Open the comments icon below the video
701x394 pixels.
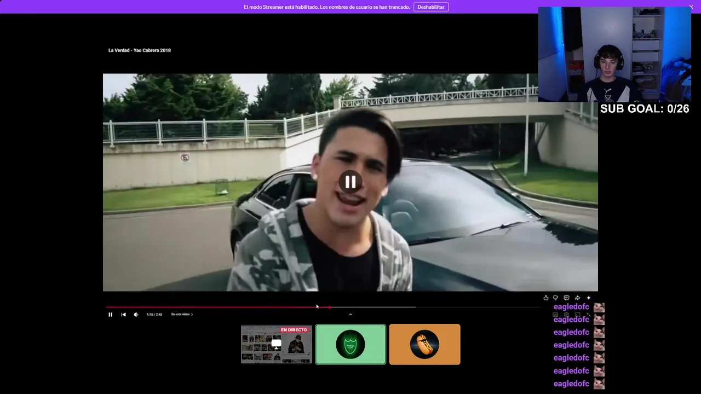click(x=566, y=298)
